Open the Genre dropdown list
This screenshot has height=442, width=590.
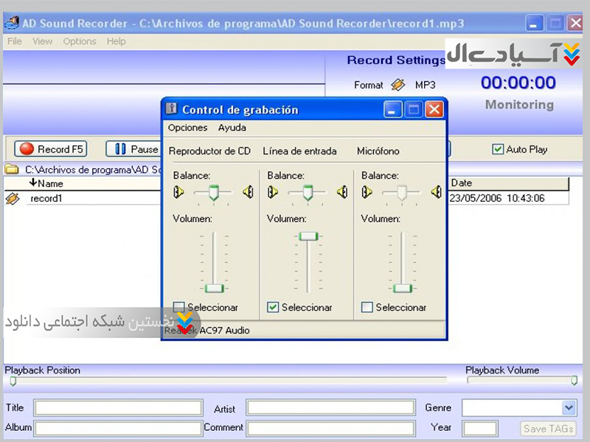pyautogui.click(x=568, y=407)
